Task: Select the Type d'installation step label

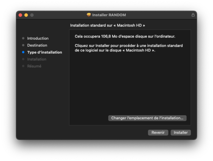Action: 44,52
